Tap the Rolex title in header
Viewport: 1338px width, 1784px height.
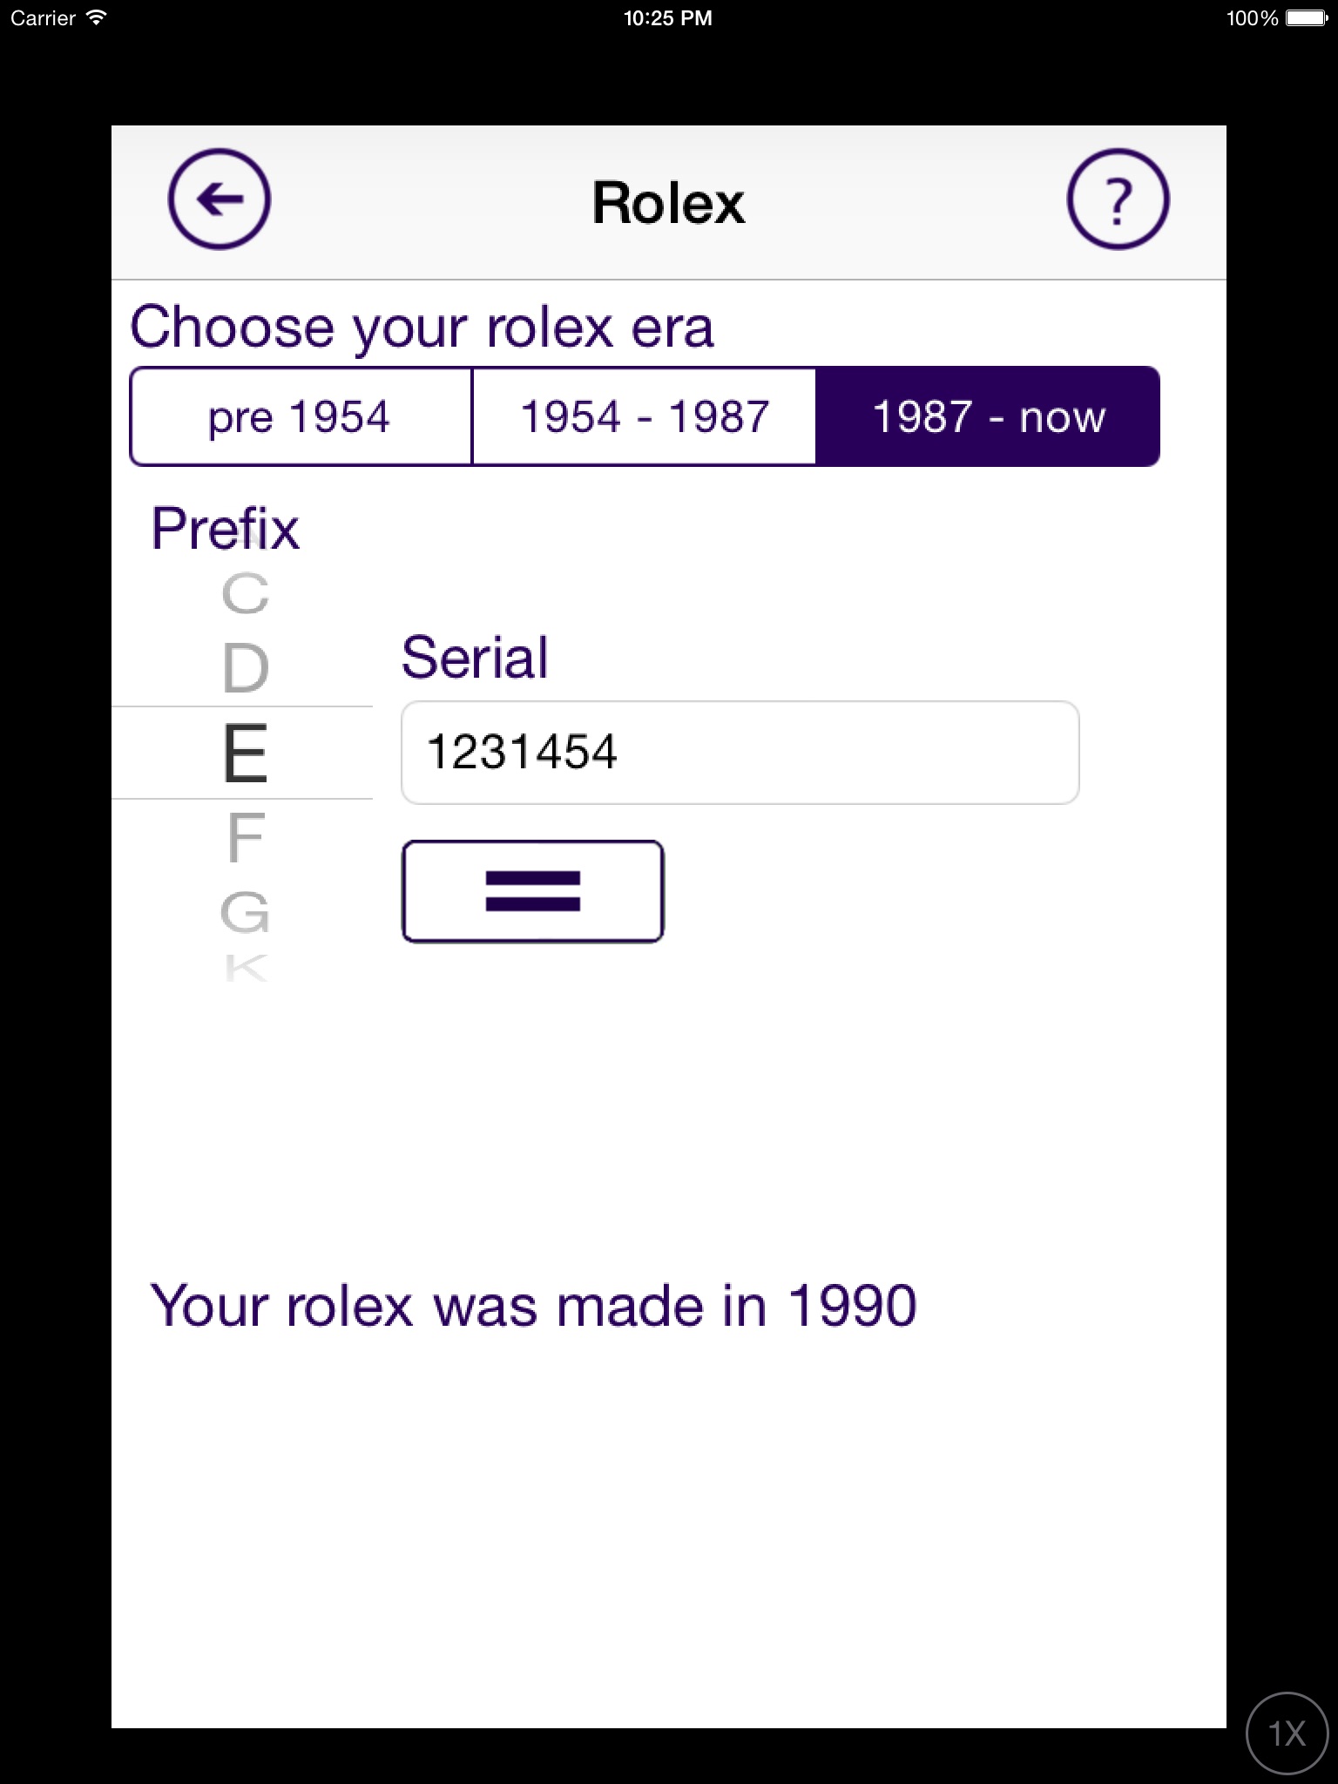[668, 203]
